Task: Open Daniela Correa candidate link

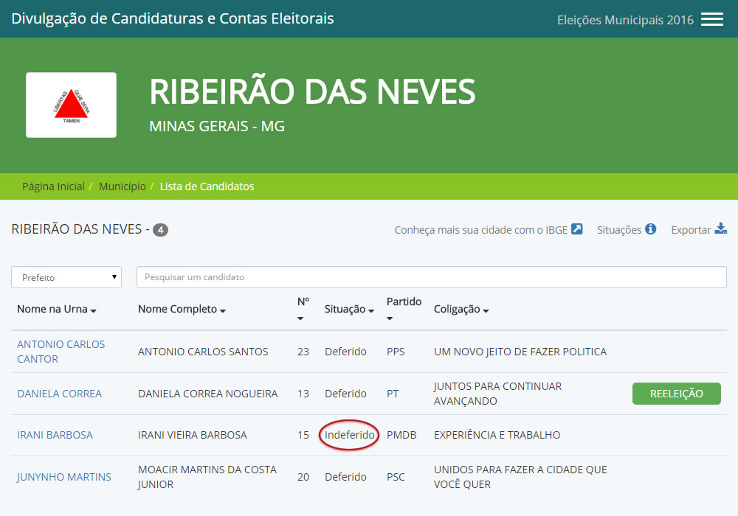Action: [x=59, y=394]
